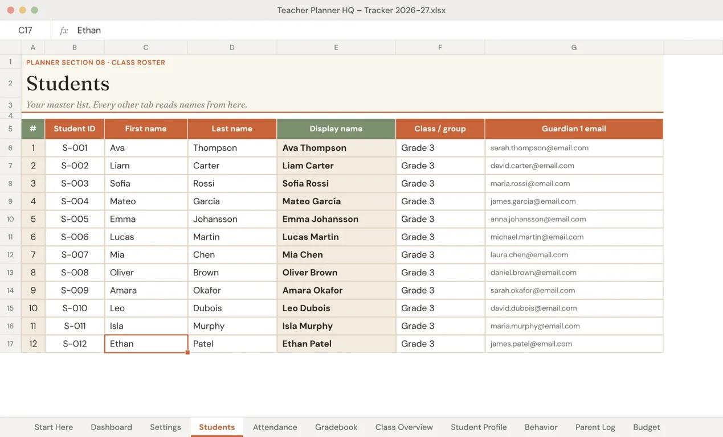Click the Planner Section 08 heading
Viewport: 723px width, 437px height.
(x=96, y=63)
